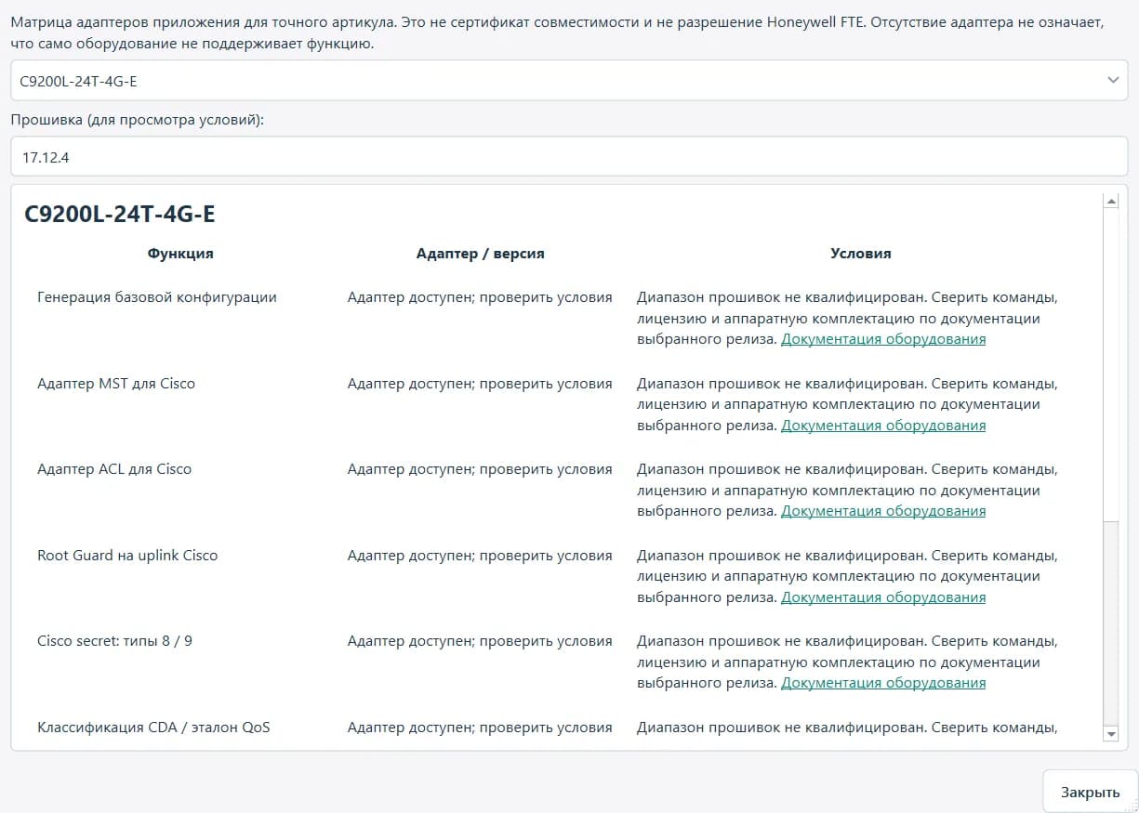Click the Прошивка (для просмотра условий) label
This screenshot has height=813, width=1139.
138,121
